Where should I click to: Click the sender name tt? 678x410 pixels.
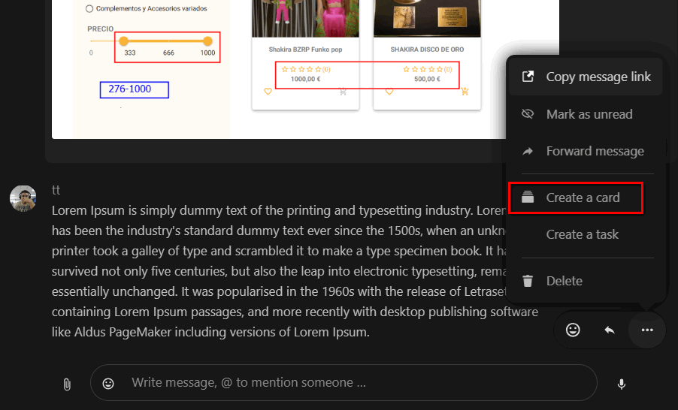pyautogui.click(x=56, y=190)
